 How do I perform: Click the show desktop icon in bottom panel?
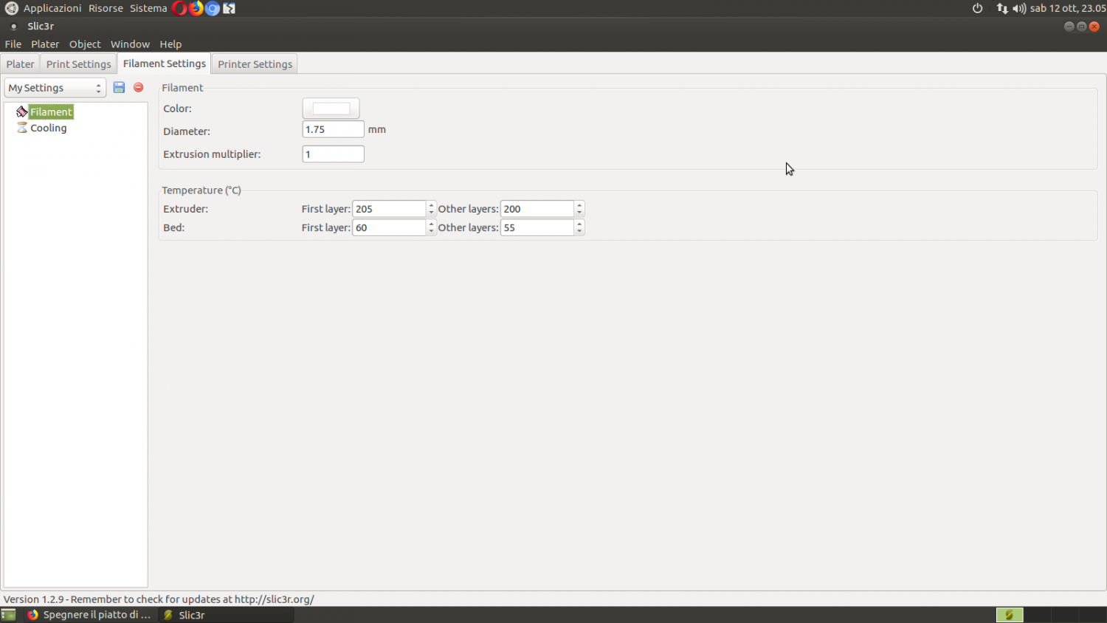coord(9,615)
